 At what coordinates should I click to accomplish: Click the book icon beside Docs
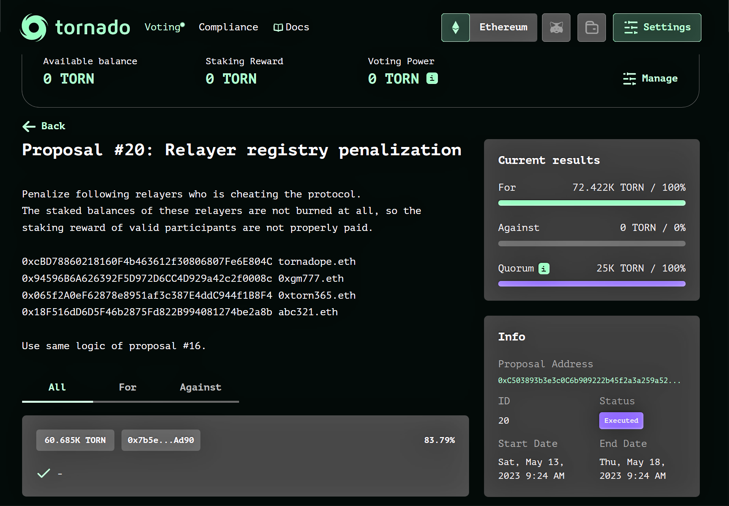(278, 28)
